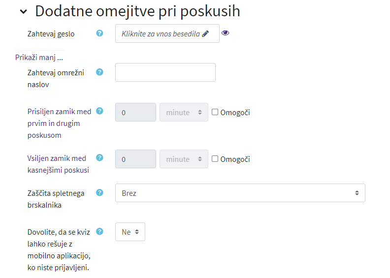Image resolution: width=390 pixels, height=278 pixels.
Task: Click the Vsiljen zamik med kasnejšimi poskusi label
Action: [58, 164]
